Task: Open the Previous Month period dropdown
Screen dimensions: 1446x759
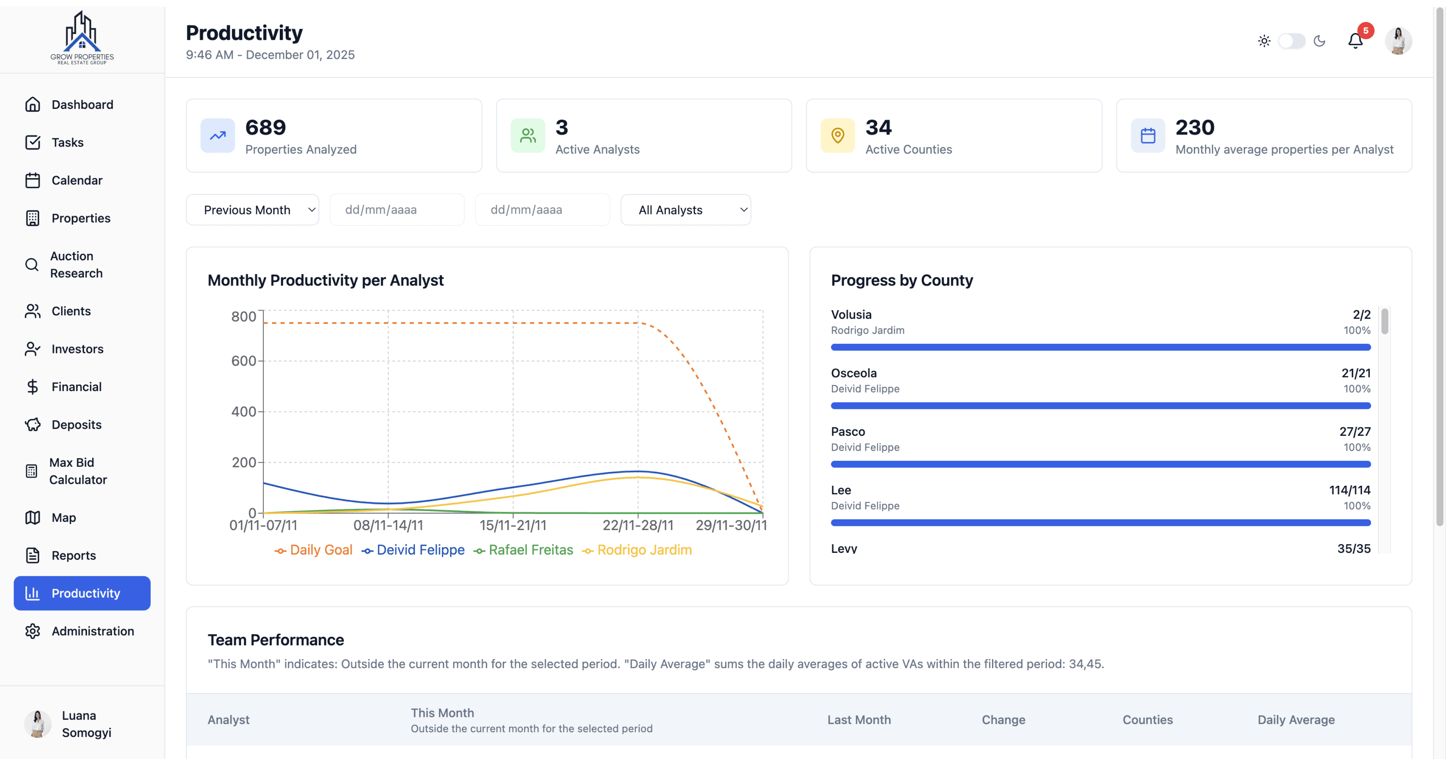Action: tap(253, 210)
